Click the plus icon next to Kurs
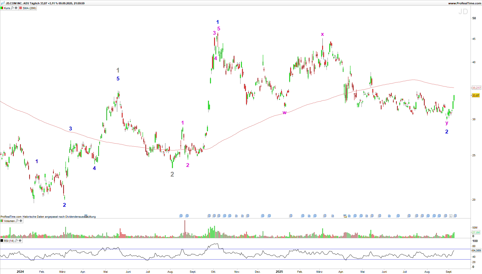This screenshot has width=482, height=274. (16, 8)
